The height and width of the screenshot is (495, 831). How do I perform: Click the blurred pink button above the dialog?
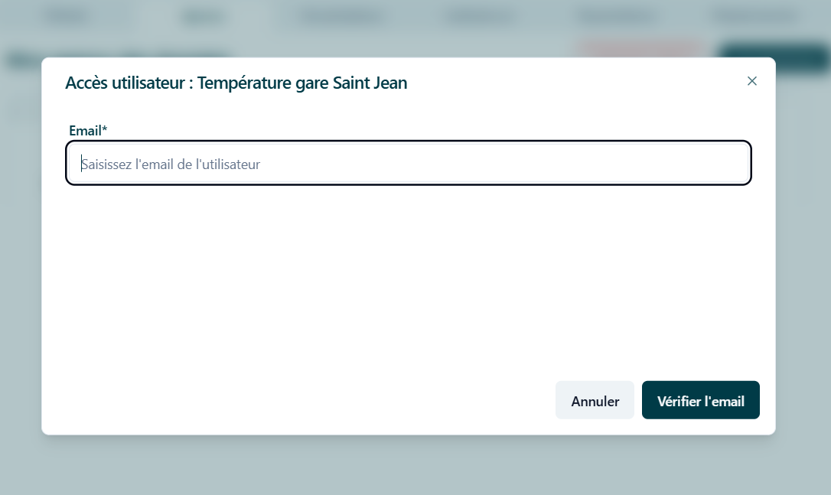point(641,49)
